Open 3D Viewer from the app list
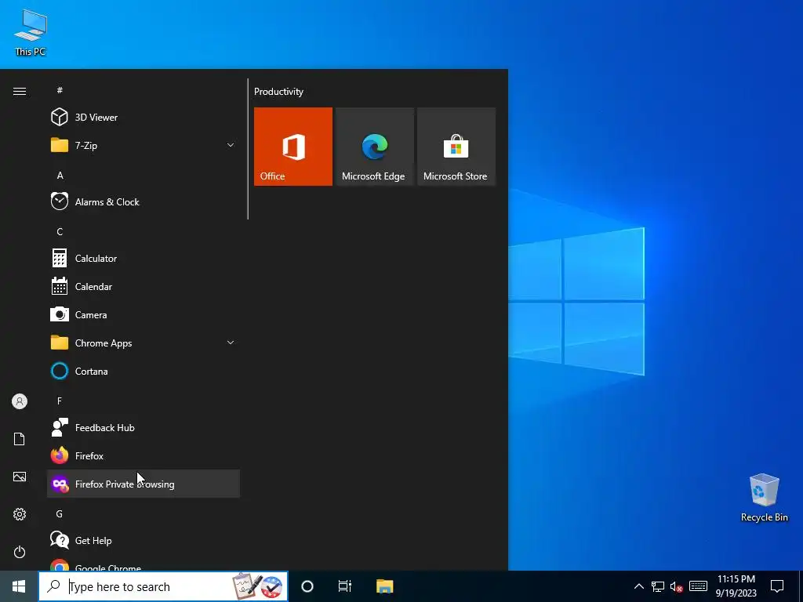The width and height of the screenshot is (803, 602). (144, 118)
